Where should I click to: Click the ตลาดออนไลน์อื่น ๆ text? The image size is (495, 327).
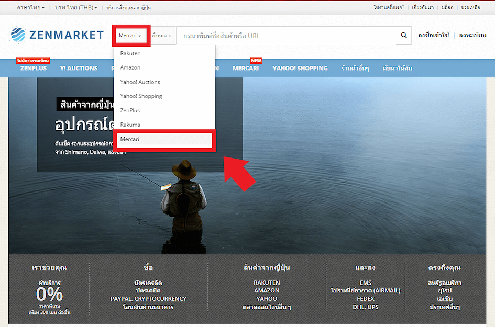267,307
